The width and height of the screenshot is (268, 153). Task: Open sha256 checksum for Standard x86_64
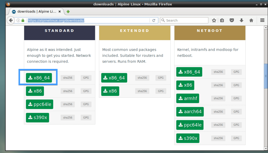coord(67,78)
